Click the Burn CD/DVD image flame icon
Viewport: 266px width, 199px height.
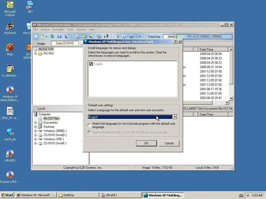(x=106, y=36)
